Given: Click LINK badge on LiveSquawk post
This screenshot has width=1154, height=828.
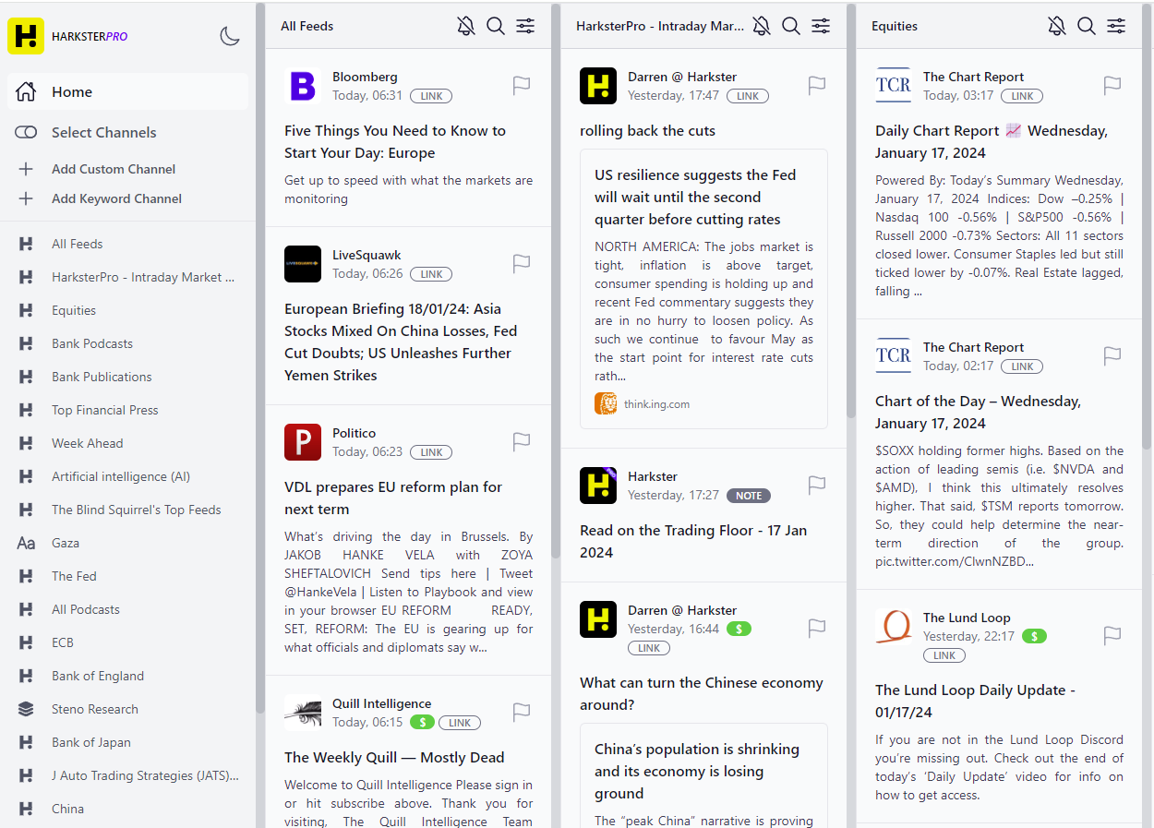Looking at the screenshot, I should click(431, 274).
